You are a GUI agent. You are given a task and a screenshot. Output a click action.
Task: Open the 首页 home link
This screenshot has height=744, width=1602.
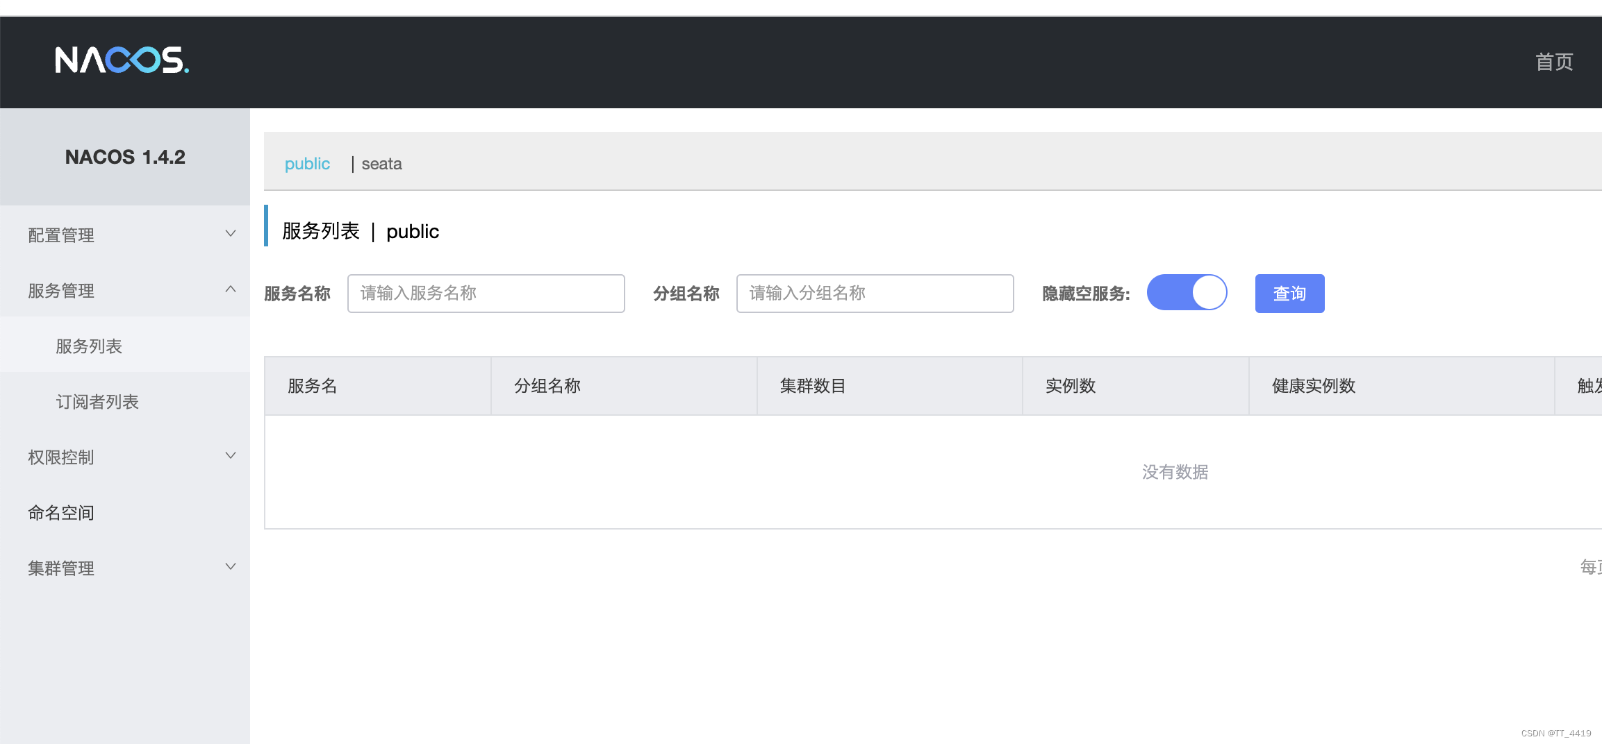tap(1554, 62)
